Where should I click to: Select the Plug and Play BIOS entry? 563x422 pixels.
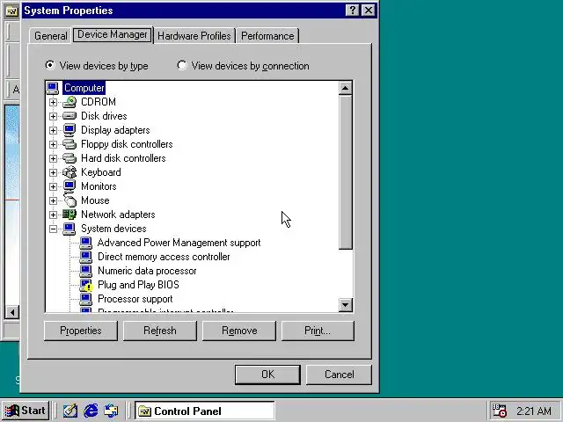pyautogui.click(x=138, y=285)
